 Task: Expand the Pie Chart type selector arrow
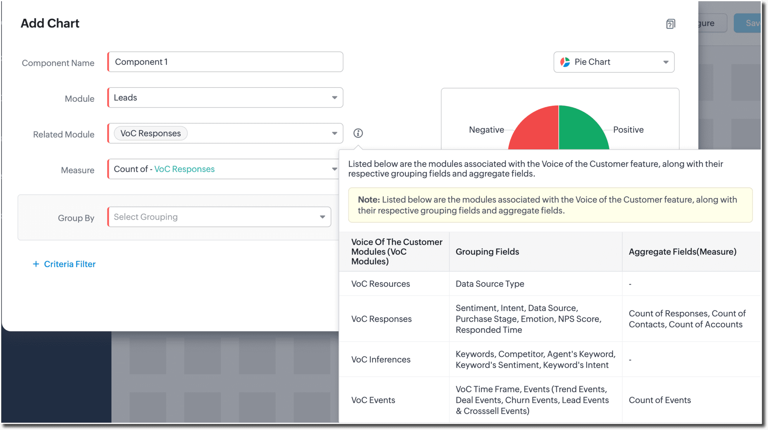coord(666,62)
